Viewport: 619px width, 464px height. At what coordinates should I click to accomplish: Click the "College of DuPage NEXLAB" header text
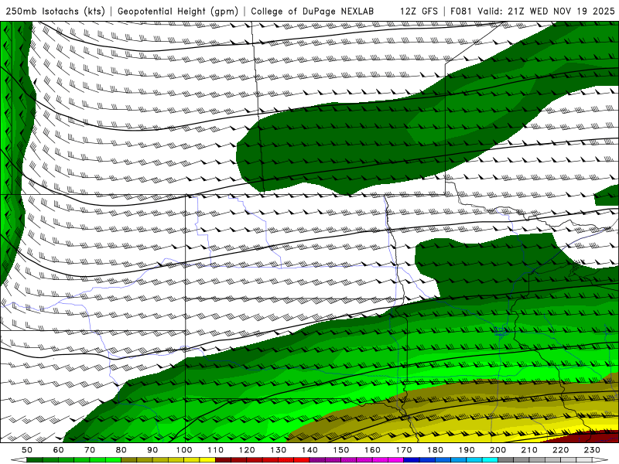(x=313, y=11)
